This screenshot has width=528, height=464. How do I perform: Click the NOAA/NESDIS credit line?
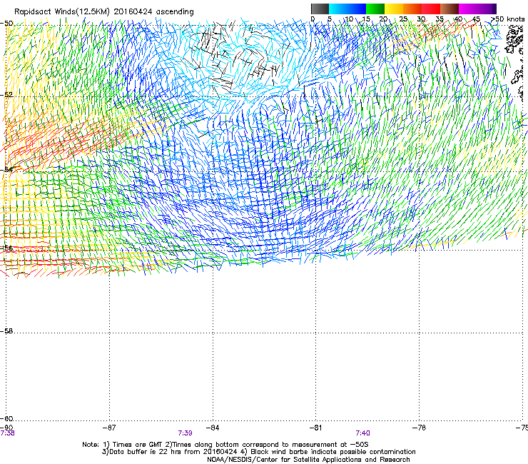coord(308,460)
